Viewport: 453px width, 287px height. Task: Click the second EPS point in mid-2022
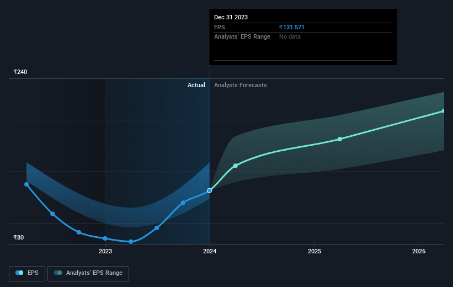pyautogui.click(x=52, y=214)
